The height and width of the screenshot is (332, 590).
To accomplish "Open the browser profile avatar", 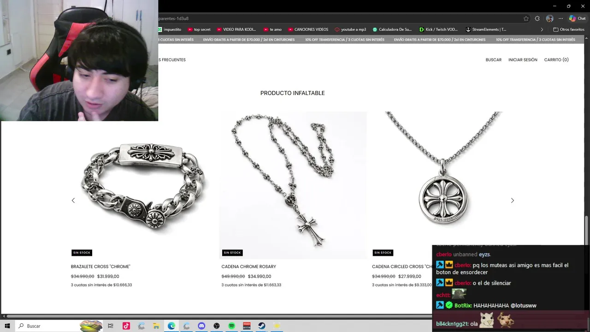I will [549, 18].
